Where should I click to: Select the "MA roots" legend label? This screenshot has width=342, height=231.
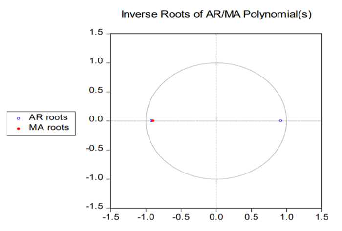tap(48, 128)
